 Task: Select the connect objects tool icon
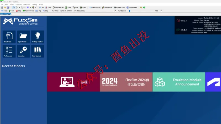pos(17,7)
